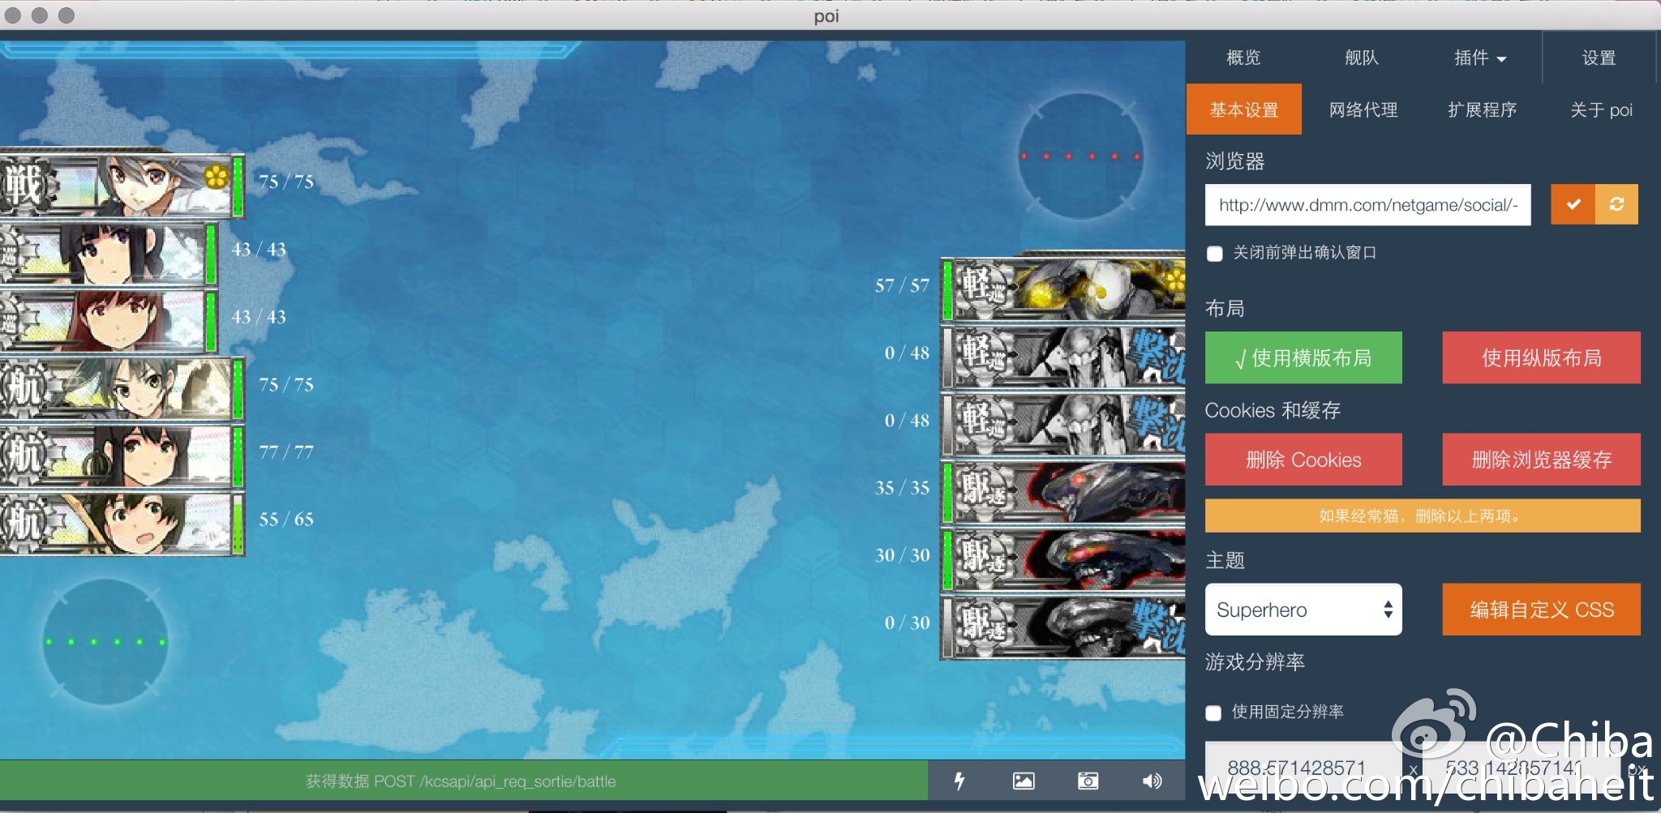Expand the 插件 dropdown menu
Viewport: 1661px width, 813px height.
tap(1479, 58)
